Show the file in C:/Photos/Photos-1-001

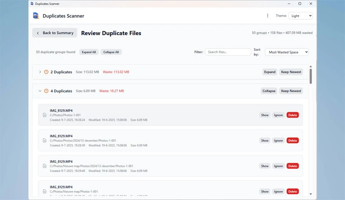(265, 115)
